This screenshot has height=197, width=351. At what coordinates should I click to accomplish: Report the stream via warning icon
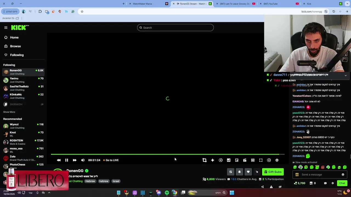271,187
